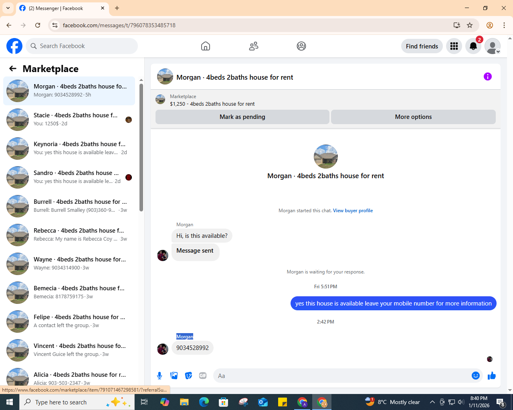Close the Messenger | Facebook tab

click(x=103, y=8)
